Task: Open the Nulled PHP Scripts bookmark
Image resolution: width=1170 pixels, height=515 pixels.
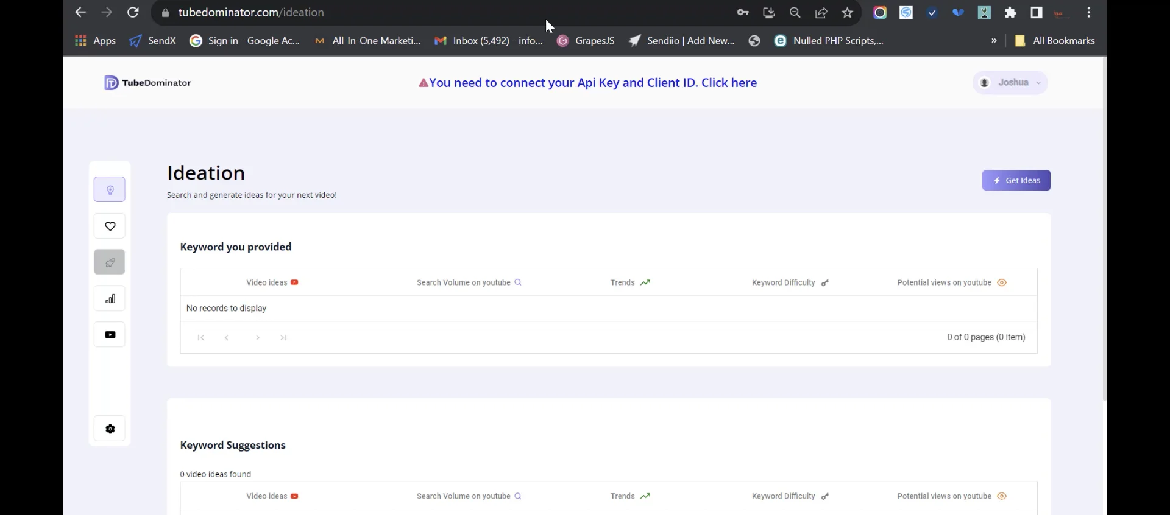Action: 829,41
